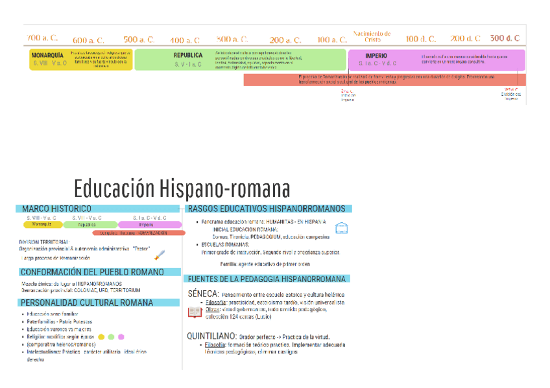The image size is (550, 388).
Task: Select the green dot near Religión
Action: (111, 337)
